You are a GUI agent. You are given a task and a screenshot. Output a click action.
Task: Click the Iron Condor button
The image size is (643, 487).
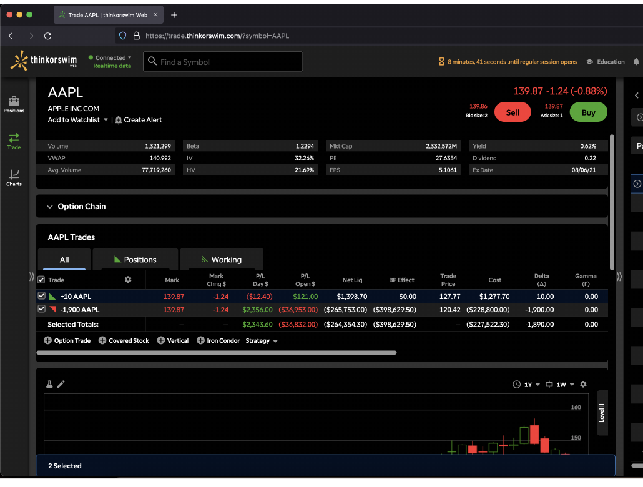point(218,340)
